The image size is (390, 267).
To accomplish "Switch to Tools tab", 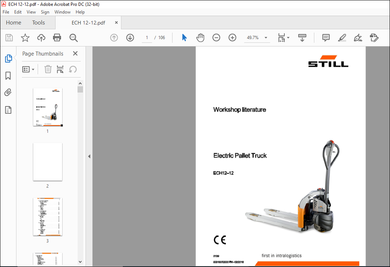I will click(x=38, y=23).
